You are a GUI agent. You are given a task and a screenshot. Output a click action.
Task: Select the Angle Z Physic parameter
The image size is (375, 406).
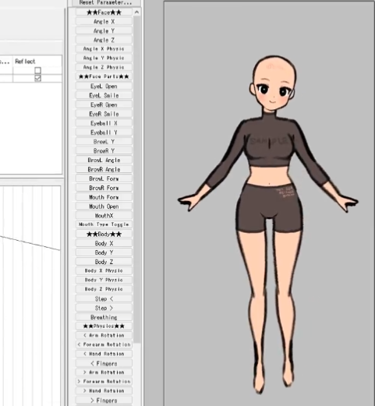(x=104, y=67)
